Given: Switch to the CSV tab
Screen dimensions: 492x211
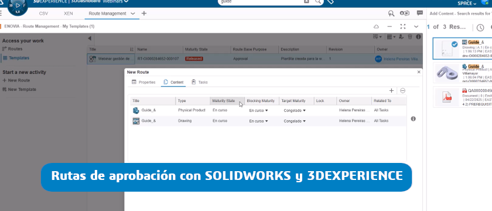Looking at the screenshot, I should pyautogui.click(x=43, y=13).
